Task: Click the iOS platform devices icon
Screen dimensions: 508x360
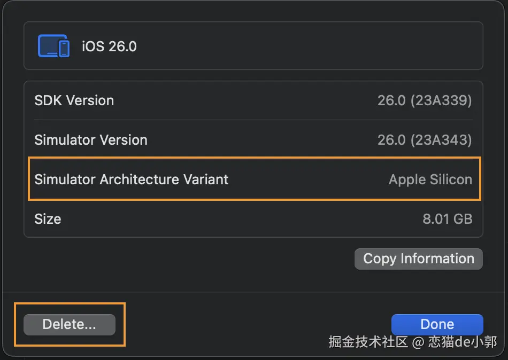Action: [x=52, y=46]
